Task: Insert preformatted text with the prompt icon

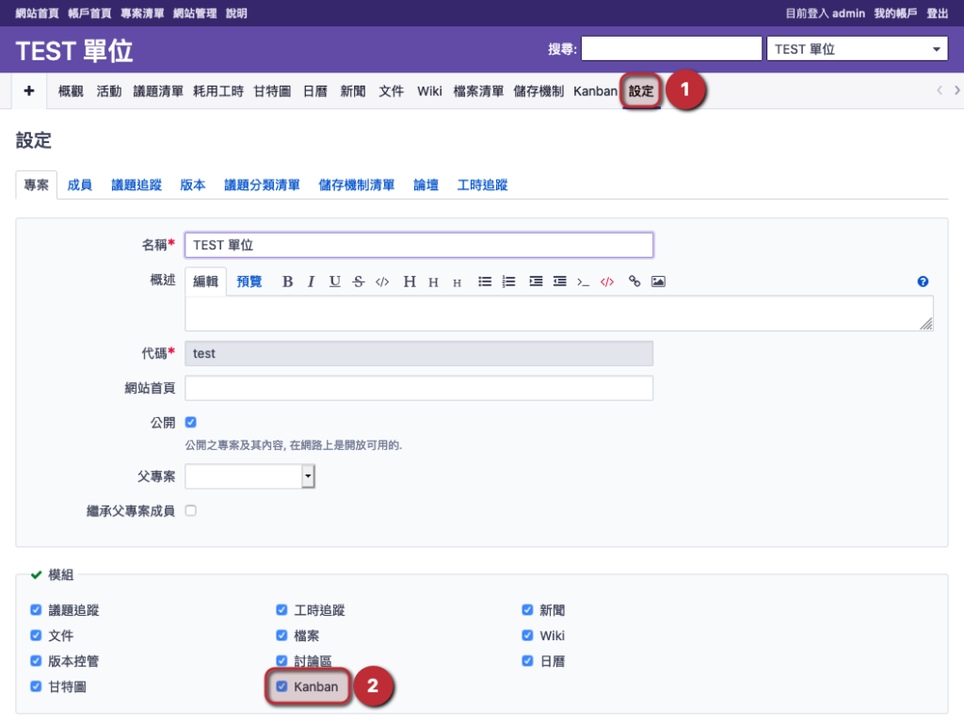Action: [583, 282]
